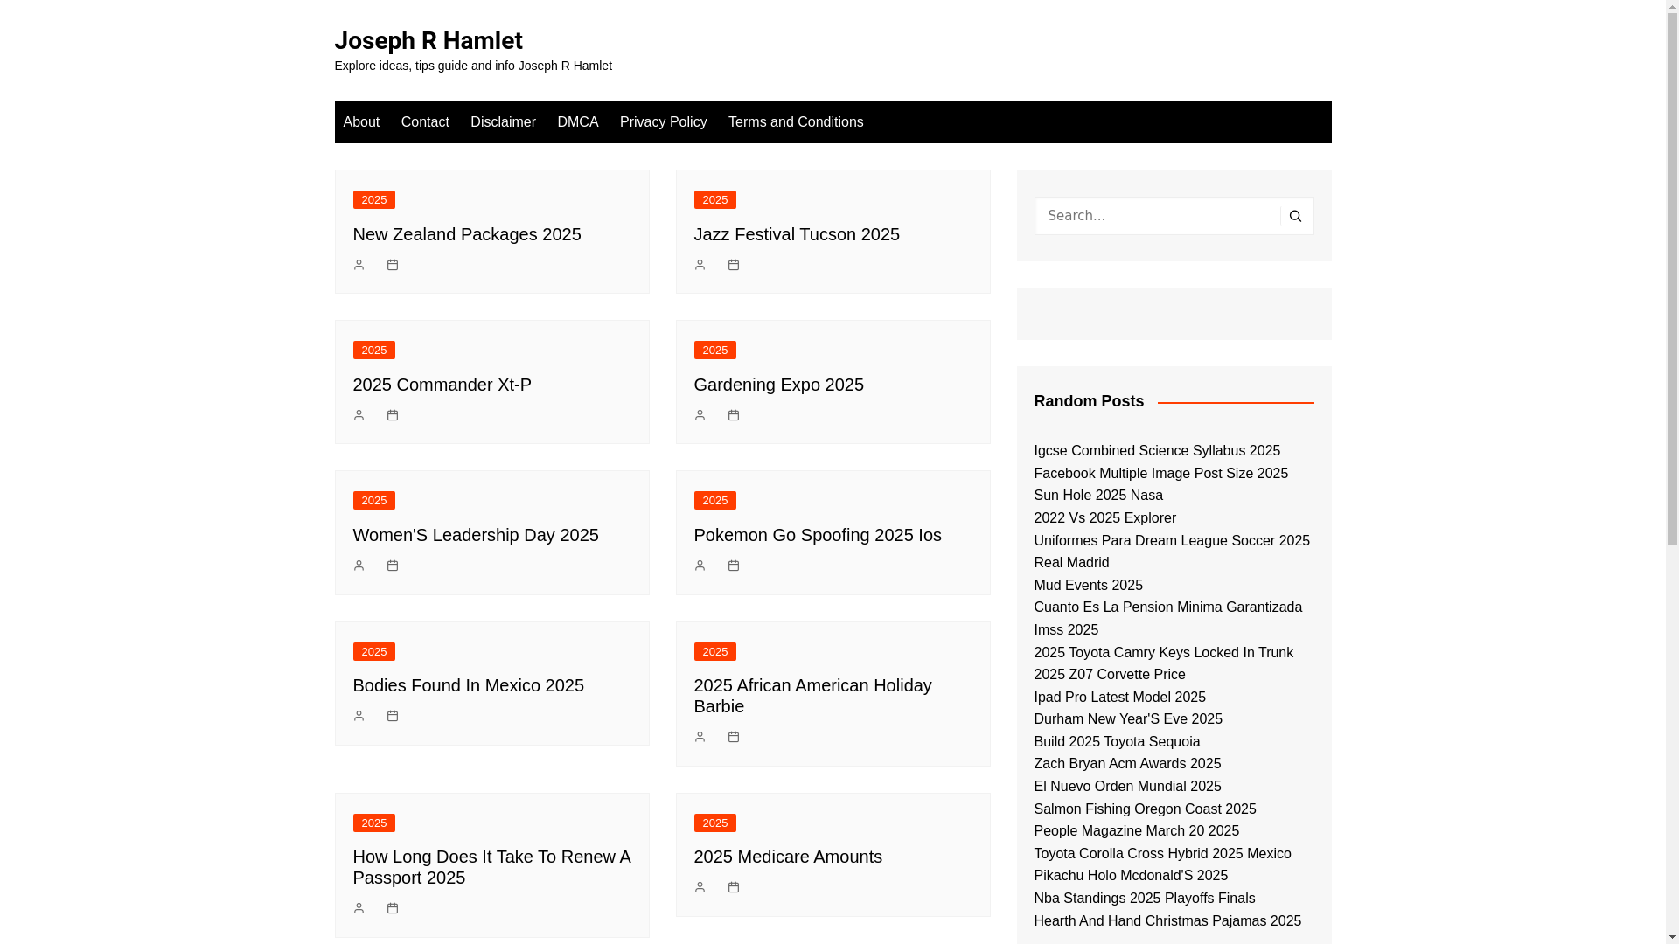Open 2022 Vs 2025 Explorer link

(x=1104, y=518)
